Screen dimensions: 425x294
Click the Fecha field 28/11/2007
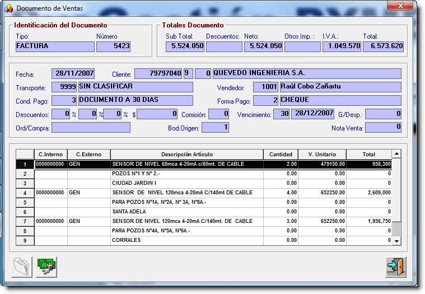pyautogui.click(x=73, y=73)
